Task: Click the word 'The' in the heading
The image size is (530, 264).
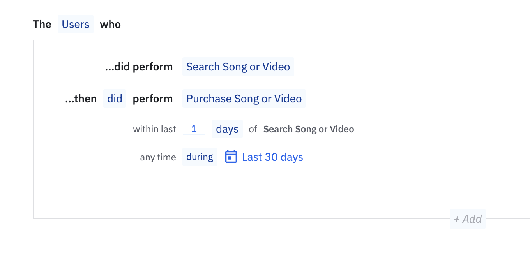Action: click(x=42, y=25)
